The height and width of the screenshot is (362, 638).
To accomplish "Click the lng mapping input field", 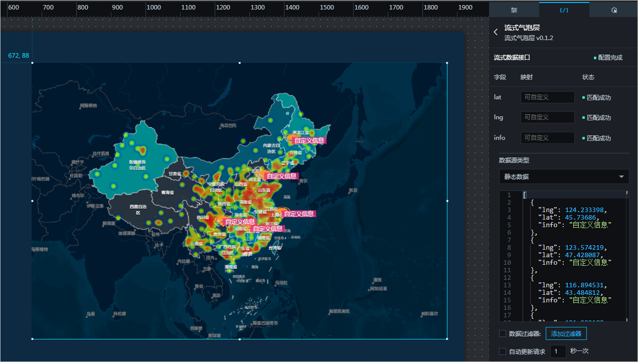I will coord(547,117).
